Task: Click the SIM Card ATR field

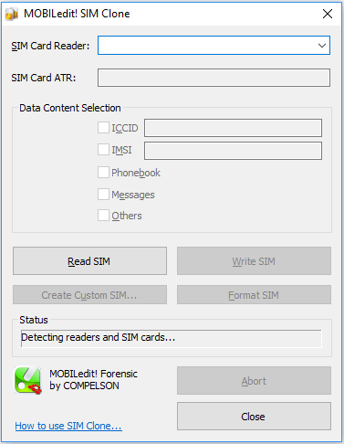Action: pyautogui.click(x=214, y=78)
